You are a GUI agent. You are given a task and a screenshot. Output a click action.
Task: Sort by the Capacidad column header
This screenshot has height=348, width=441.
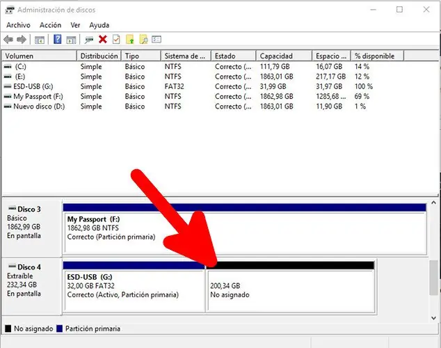[284, 56]
